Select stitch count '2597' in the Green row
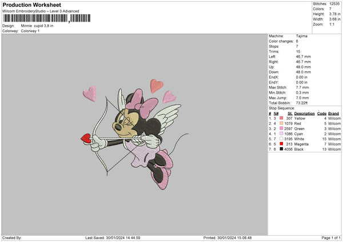The image size is (343, 242). pos(288,128)
